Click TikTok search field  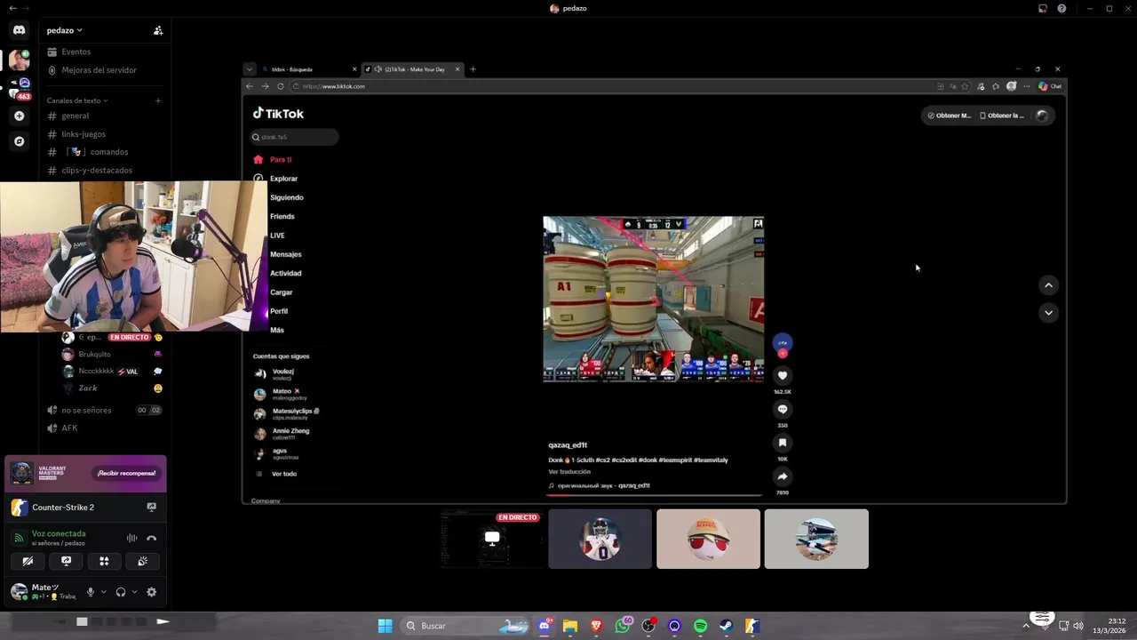click(294, 137)
